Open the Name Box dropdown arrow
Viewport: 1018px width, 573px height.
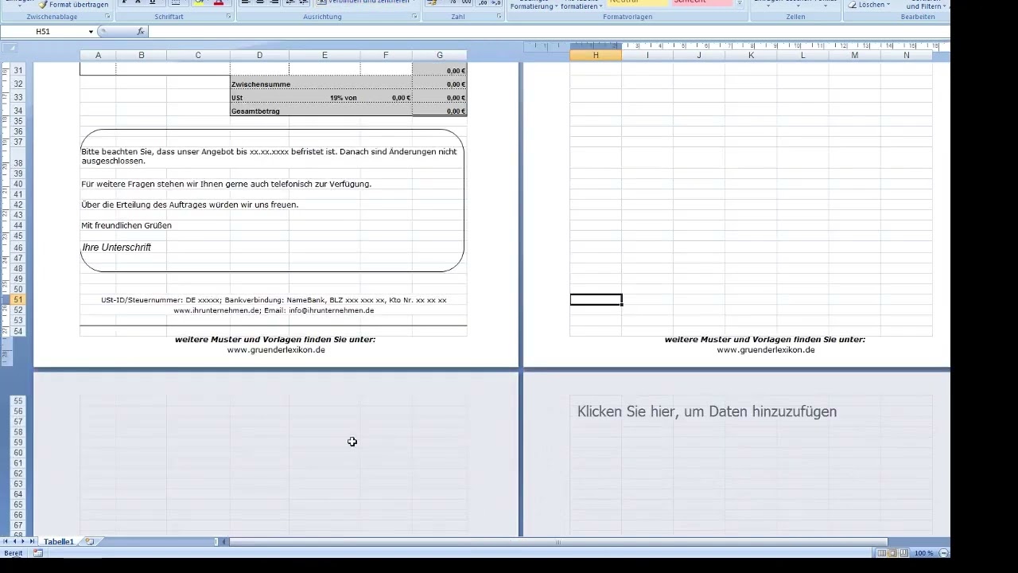coord(91,32)
